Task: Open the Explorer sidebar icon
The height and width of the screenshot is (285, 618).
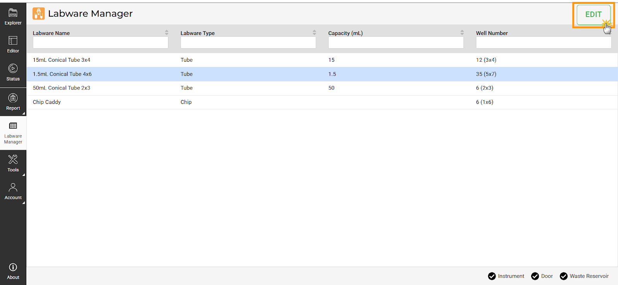Action: coord(13,13)
